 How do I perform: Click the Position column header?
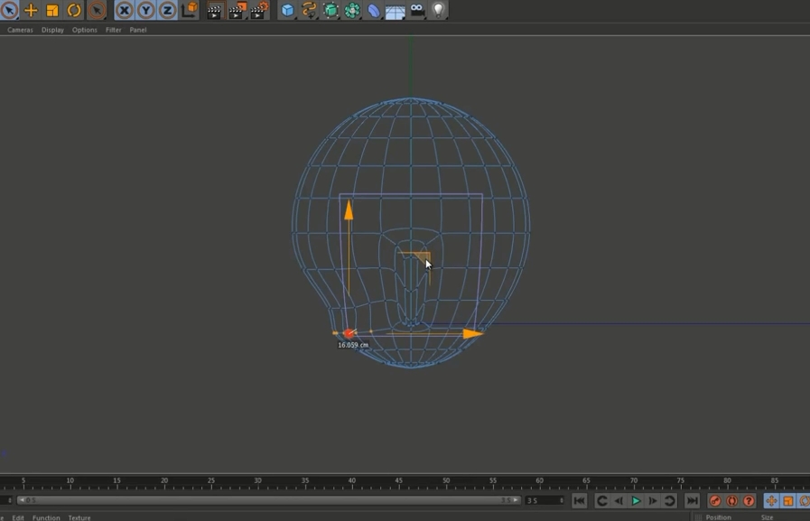click(x=718, y=517)
